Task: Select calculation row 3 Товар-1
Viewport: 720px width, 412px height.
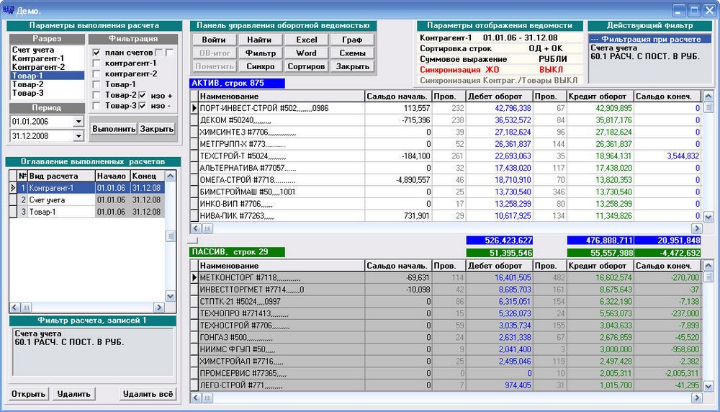Action: click(87, 212)
